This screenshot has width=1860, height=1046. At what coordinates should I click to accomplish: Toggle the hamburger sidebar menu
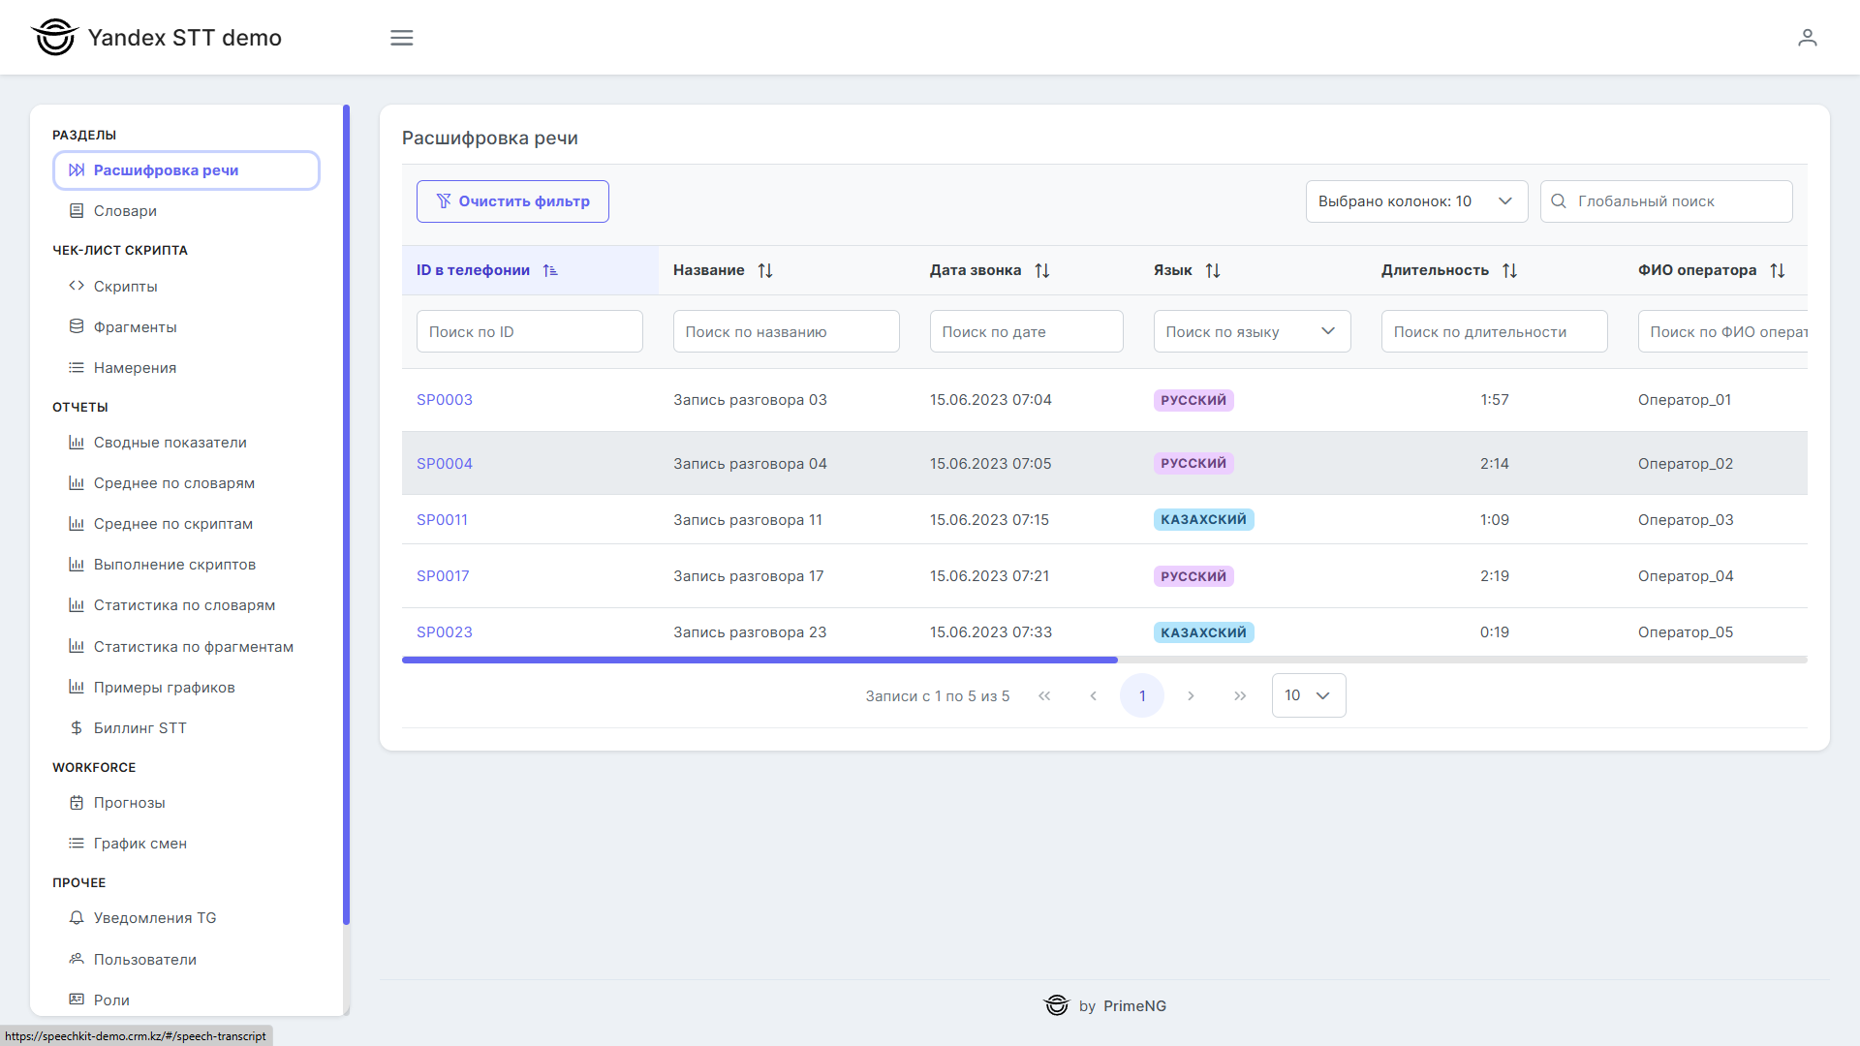[x=401, y=38]
